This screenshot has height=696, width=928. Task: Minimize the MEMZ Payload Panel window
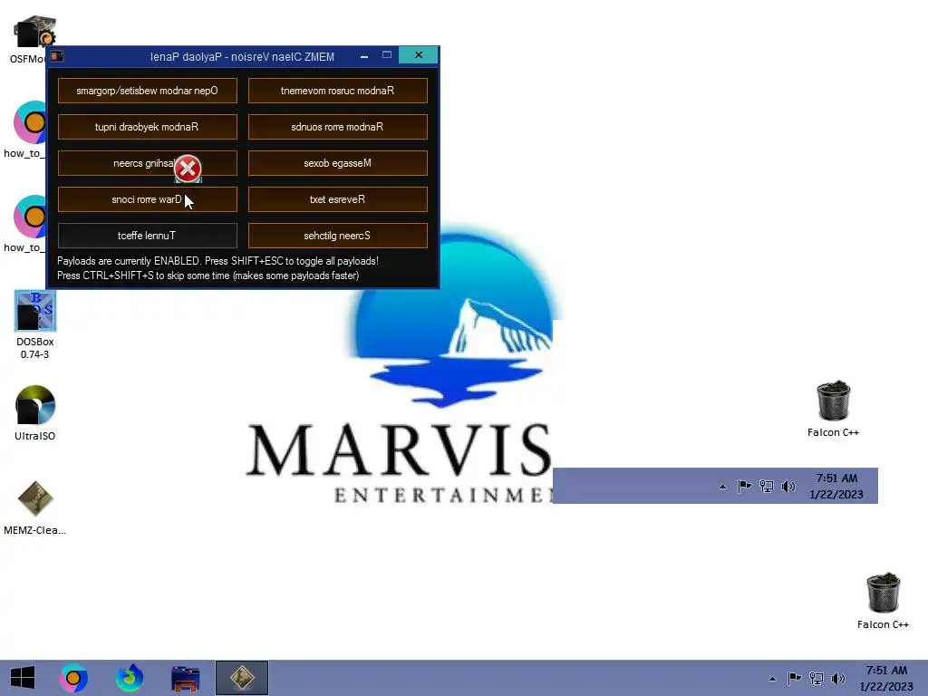click(364, 55)
